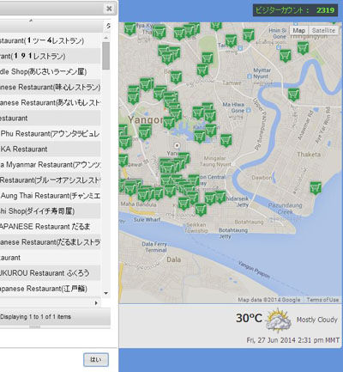The width and height of the screenshot is (343, 372).
Task: Switch map to Satellite view
Action: 323,30
